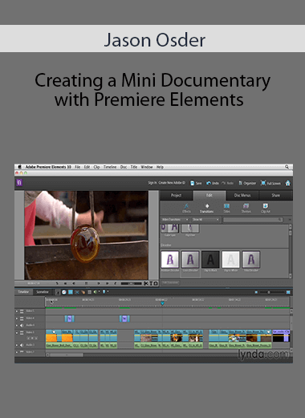Click the Smart Trim scissors icon

(77, 292)
